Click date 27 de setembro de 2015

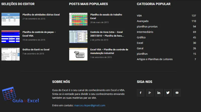(34, 19)
